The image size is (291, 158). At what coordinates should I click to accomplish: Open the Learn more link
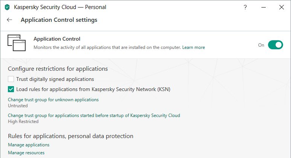tap(194, 48)
